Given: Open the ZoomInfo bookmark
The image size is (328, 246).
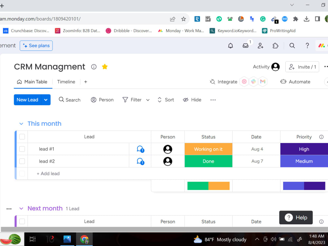Looking at the screenshot, I should (x=78, y=31).
